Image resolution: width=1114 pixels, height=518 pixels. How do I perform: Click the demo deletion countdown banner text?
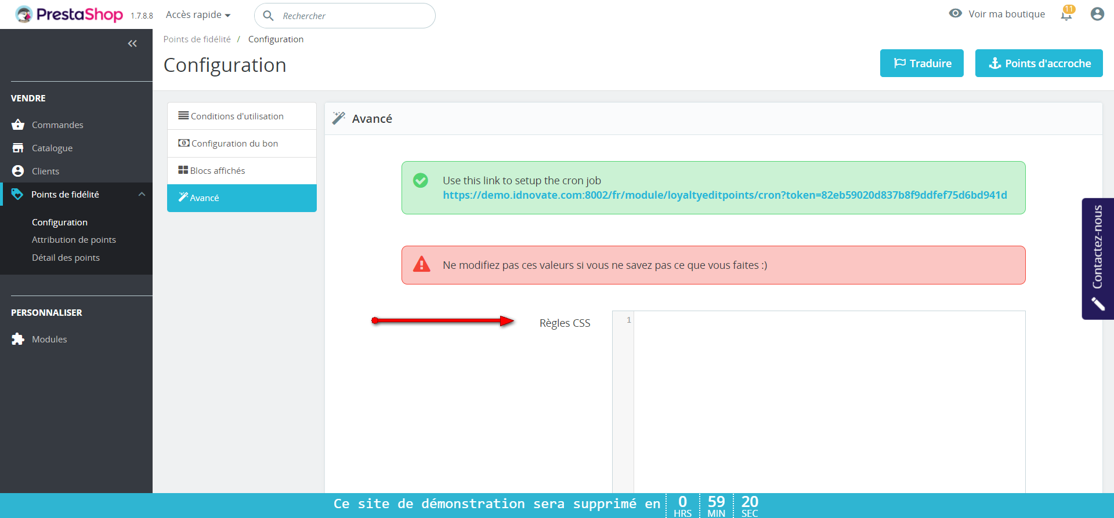tap(497, 504)
